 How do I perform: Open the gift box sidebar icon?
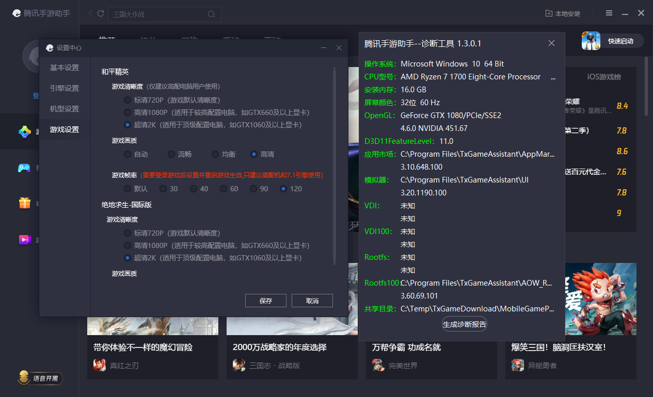coord(24,203)
